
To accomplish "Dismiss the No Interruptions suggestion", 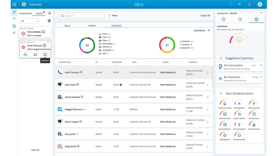I will coord(261,65).
